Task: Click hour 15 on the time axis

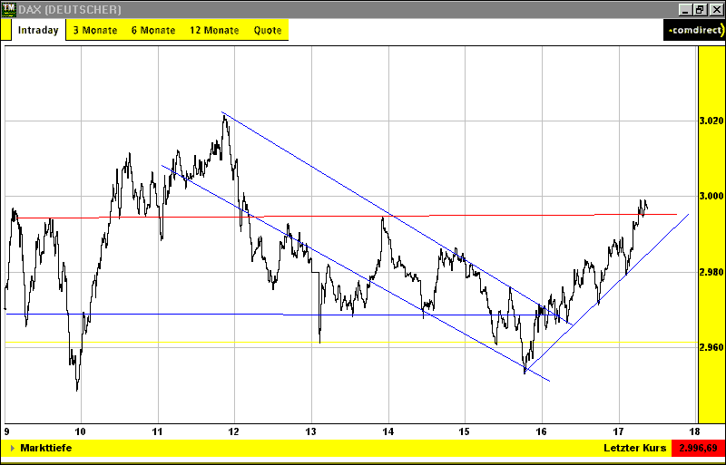Action: (x=466, y=431)
